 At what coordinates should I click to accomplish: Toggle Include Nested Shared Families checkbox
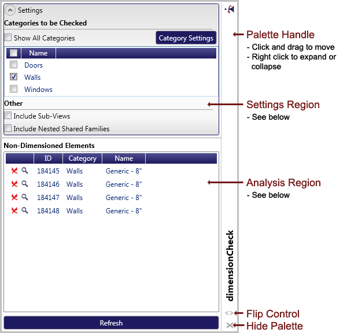pyautogui.click(x=8, y=129)
